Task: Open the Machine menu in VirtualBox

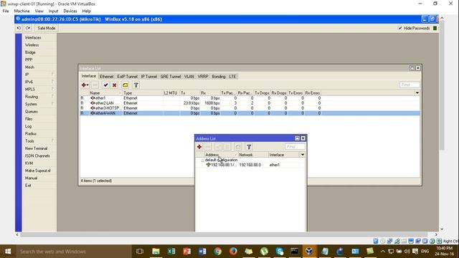Action: tap(22, 11)
